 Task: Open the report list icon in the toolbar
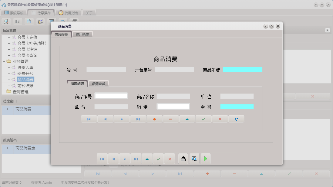tap(17, 21)
